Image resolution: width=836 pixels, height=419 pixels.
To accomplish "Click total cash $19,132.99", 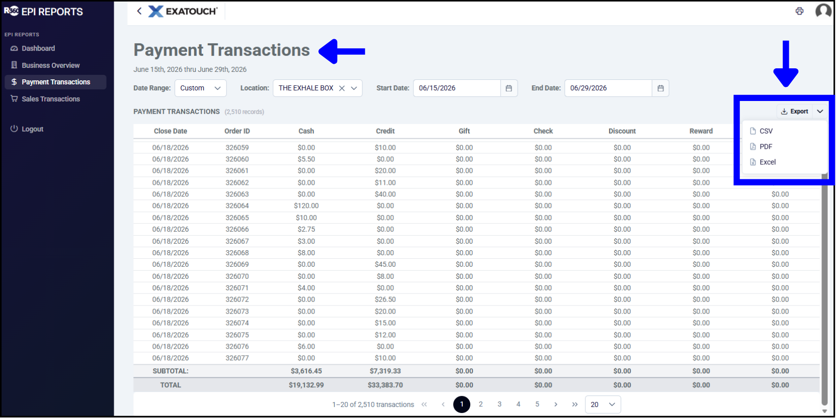I will (306, 385).
